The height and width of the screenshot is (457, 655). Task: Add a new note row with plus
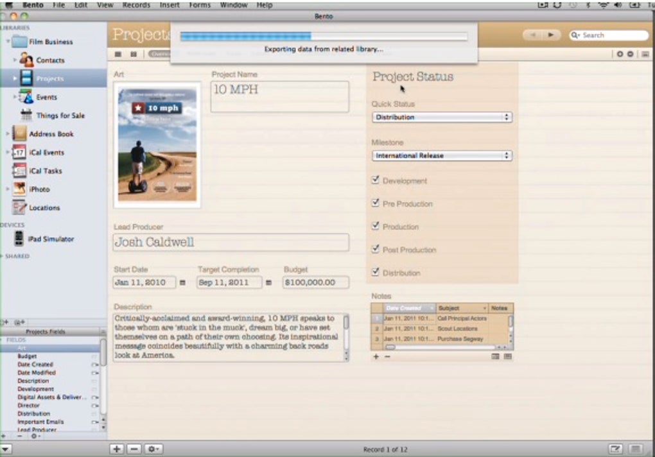coord(376,356)
